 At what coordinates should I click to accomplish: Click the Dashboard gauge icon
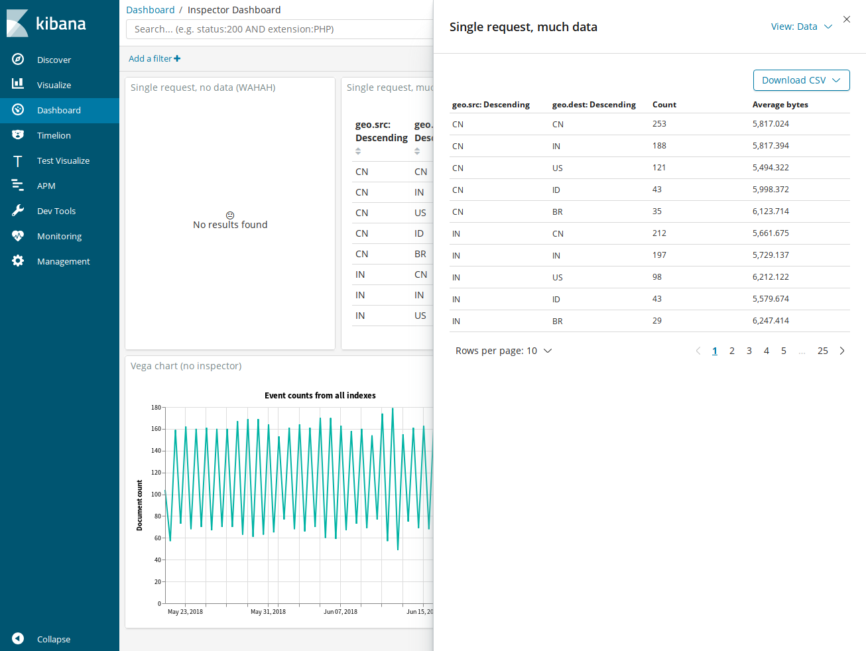click(18, 109)
